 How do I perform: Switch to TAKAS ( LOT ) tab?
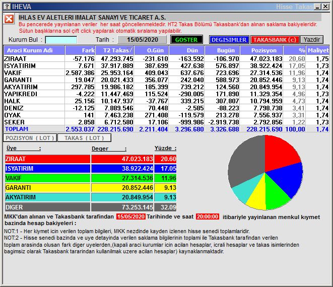tap(84, 138)
